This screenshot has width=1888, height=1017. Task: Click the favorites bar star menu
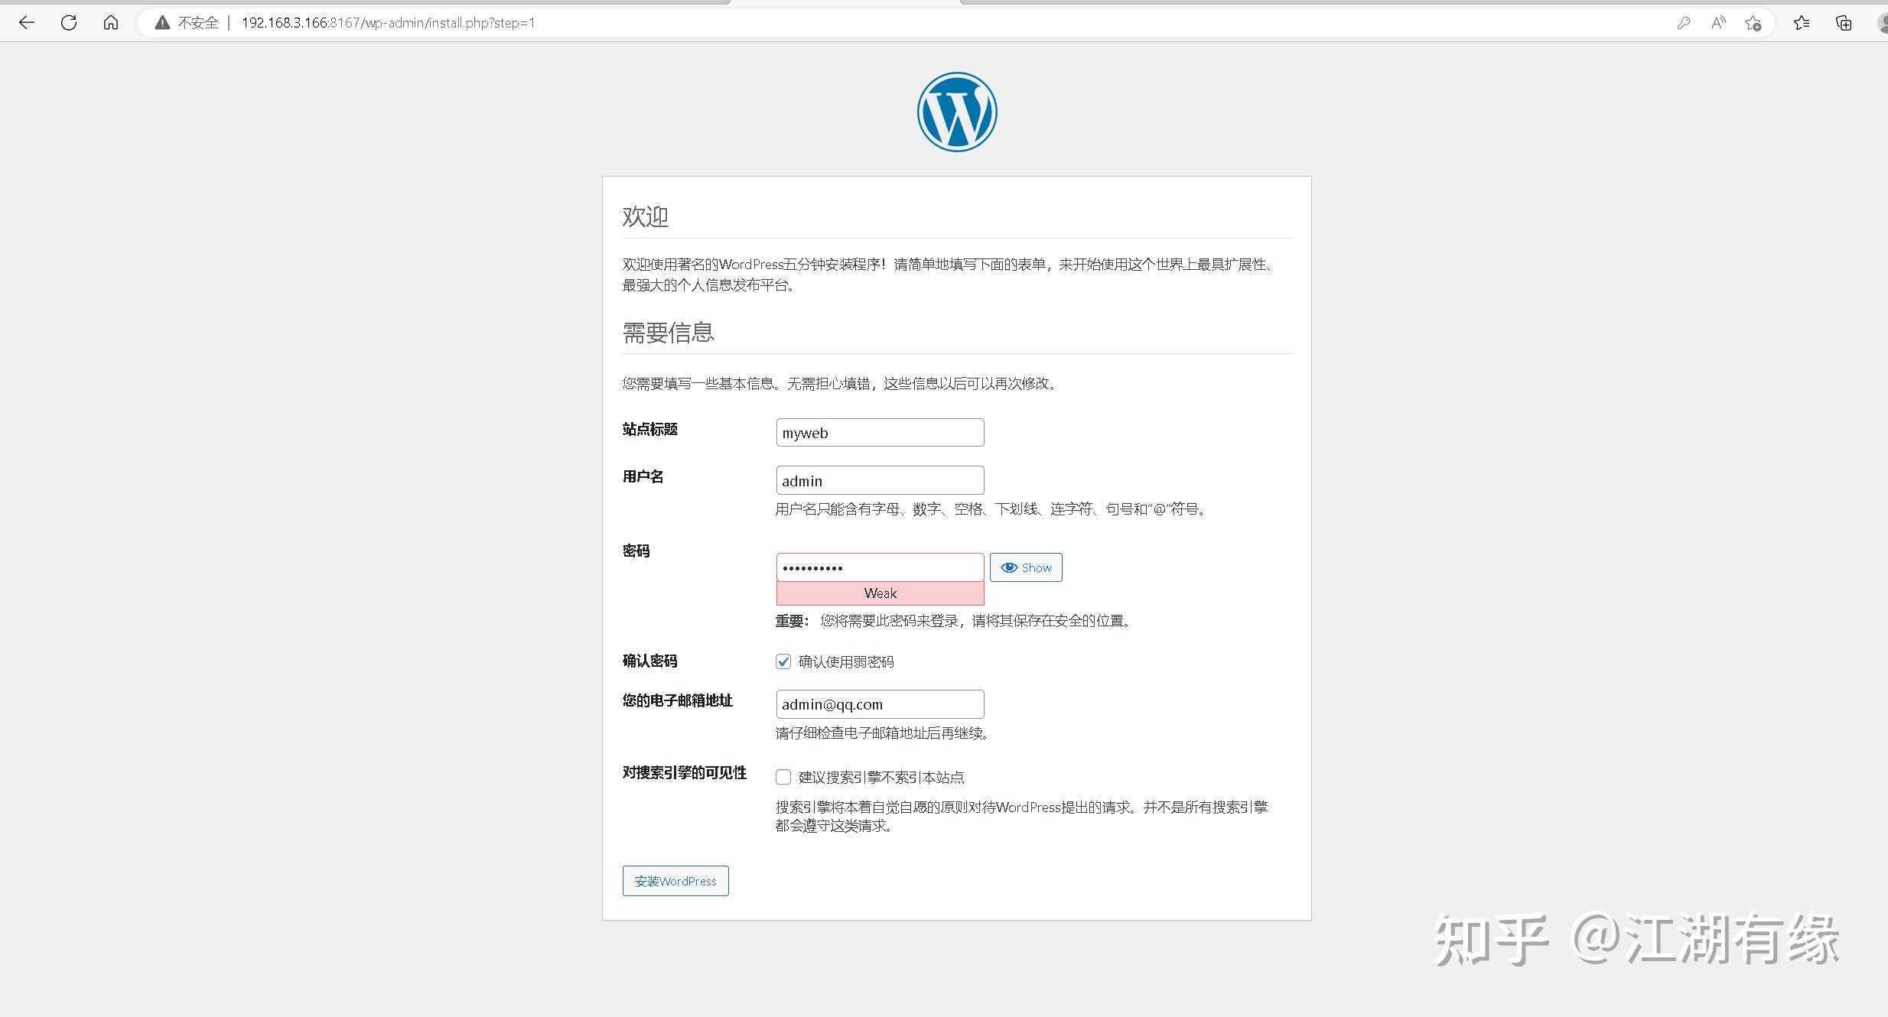pos(1802,22)
